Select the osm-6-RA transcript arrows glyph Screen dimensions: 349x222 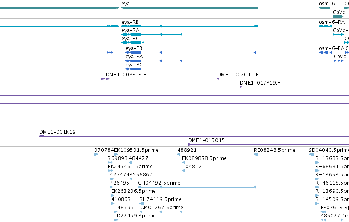[x=325, y=26]
